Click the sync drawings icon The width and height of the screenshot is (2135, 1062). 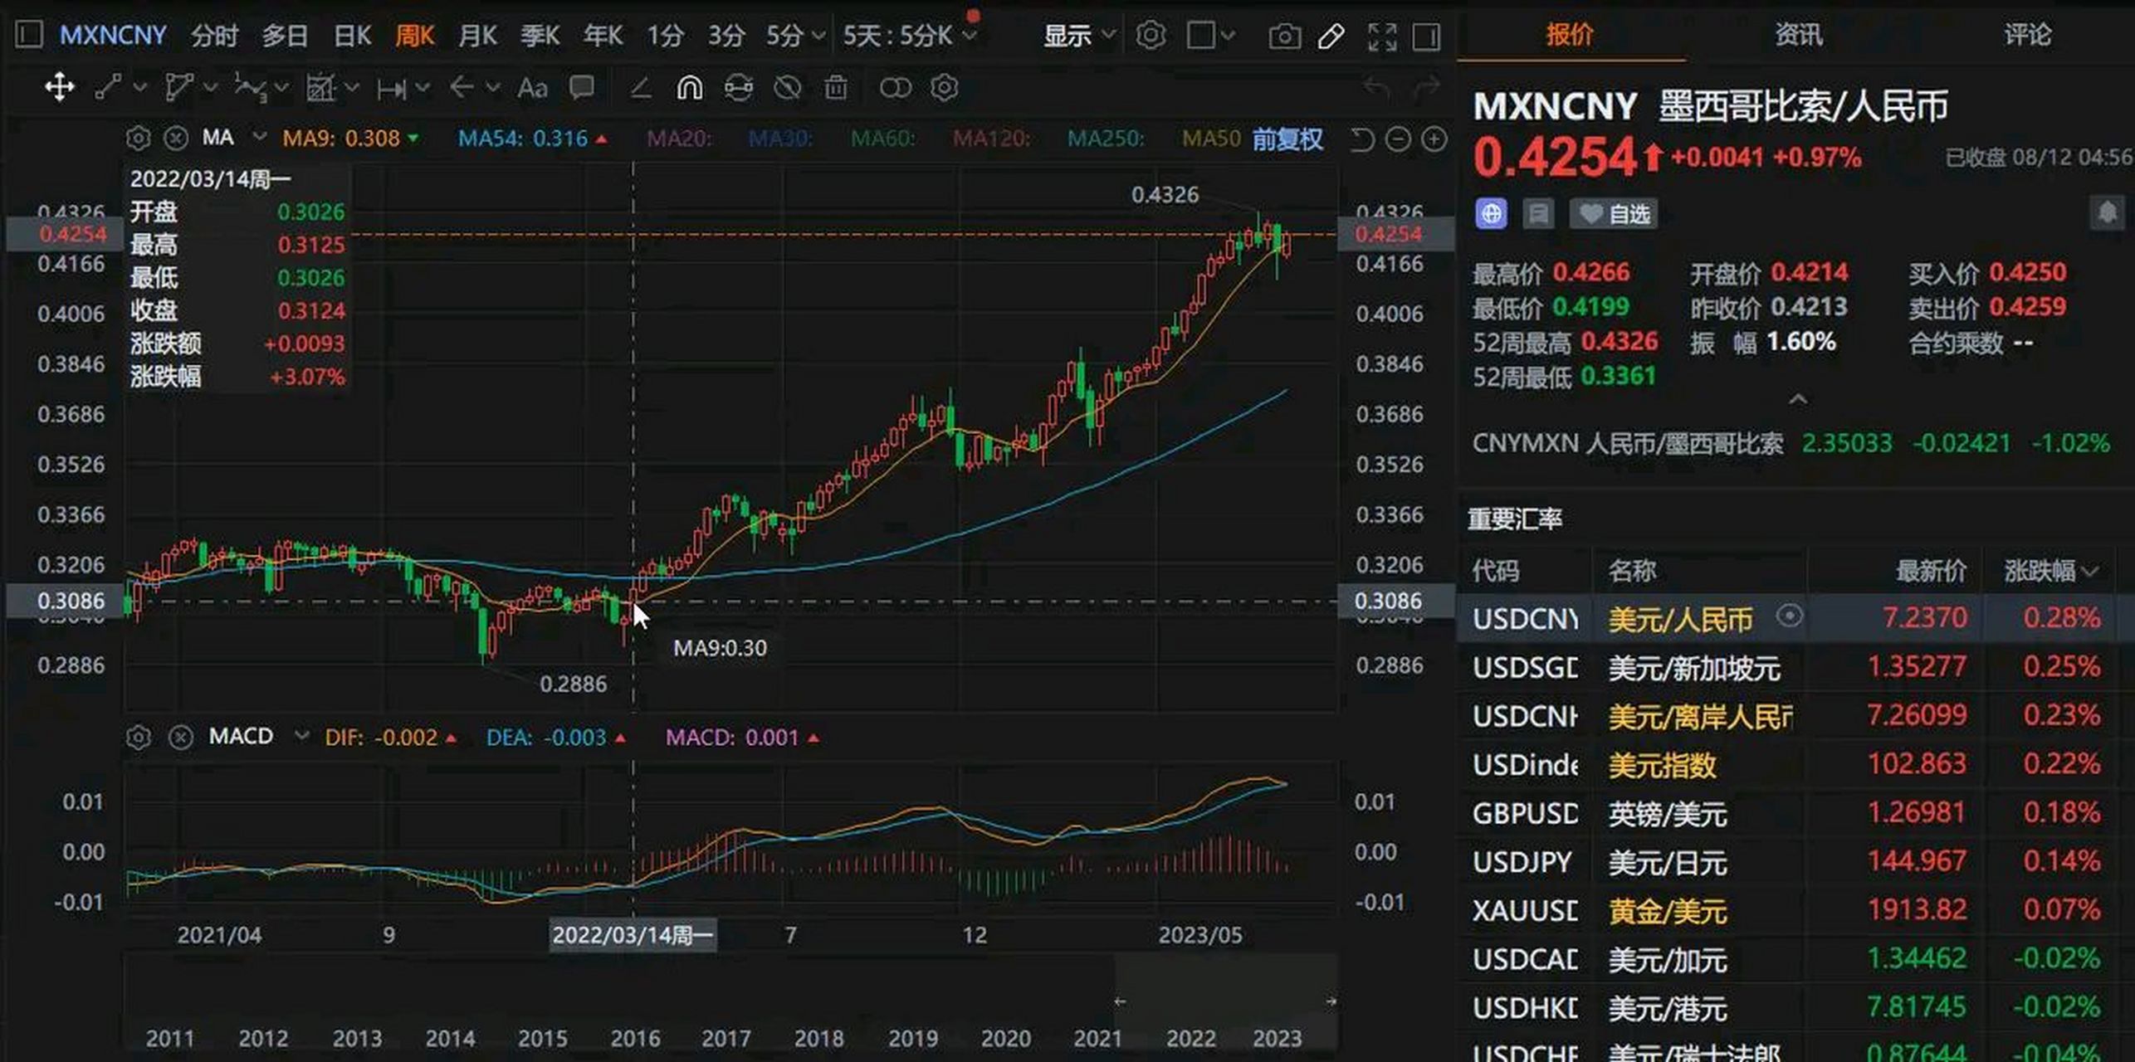[738, 87]
